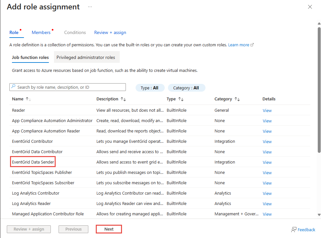321x238 pixels.
Task: Switch to the Members tab
Action: tap(41, 32)
